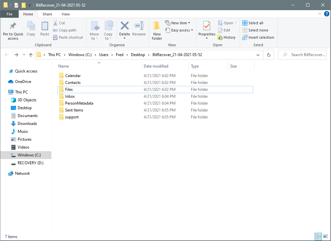The image size is (331, 241).
Task: Create a New folder from ribbon
Action: [x=157, y=30]
